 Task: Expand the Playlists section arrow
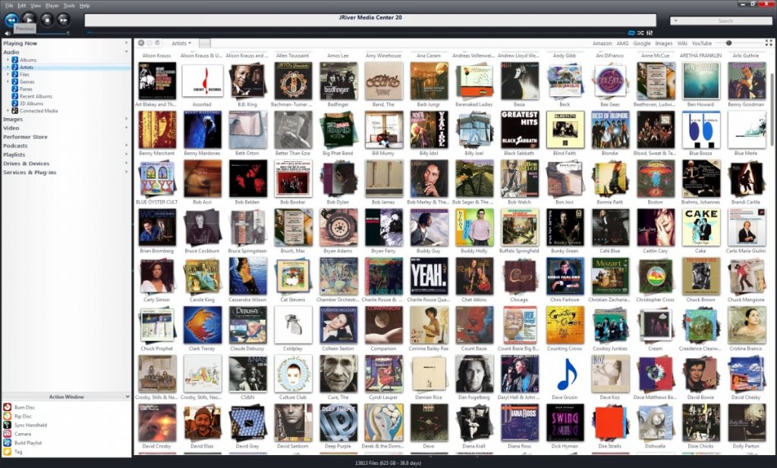[127, 154]
